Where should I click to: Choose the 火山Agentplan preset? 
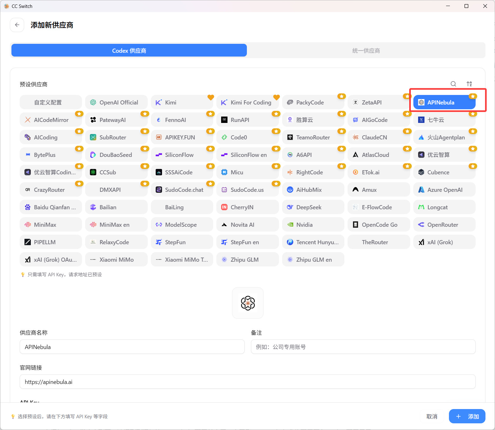[x=444, y=137]
